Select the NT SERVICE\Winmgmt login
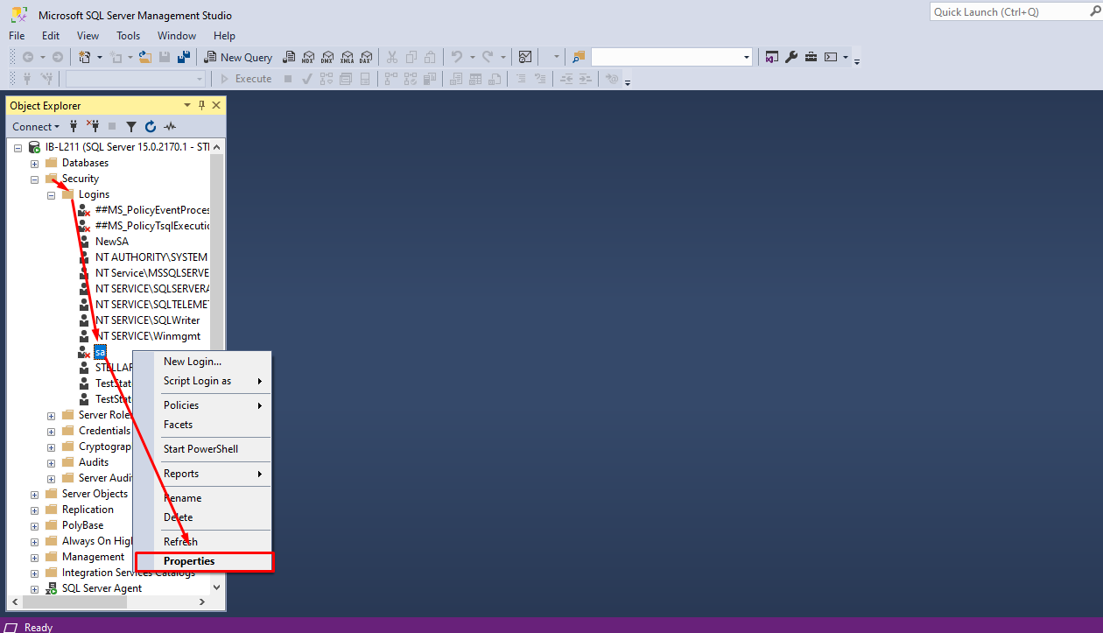This screenshot has width=1103, height=633. (148, 336)
